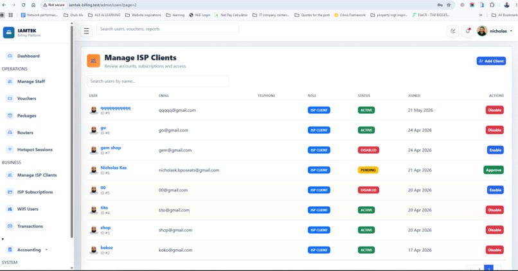The width and height of the screenshot is (518, 271).
Task: Click the Manage ISP Clients sidebar icon
Action: pos(10,175)
